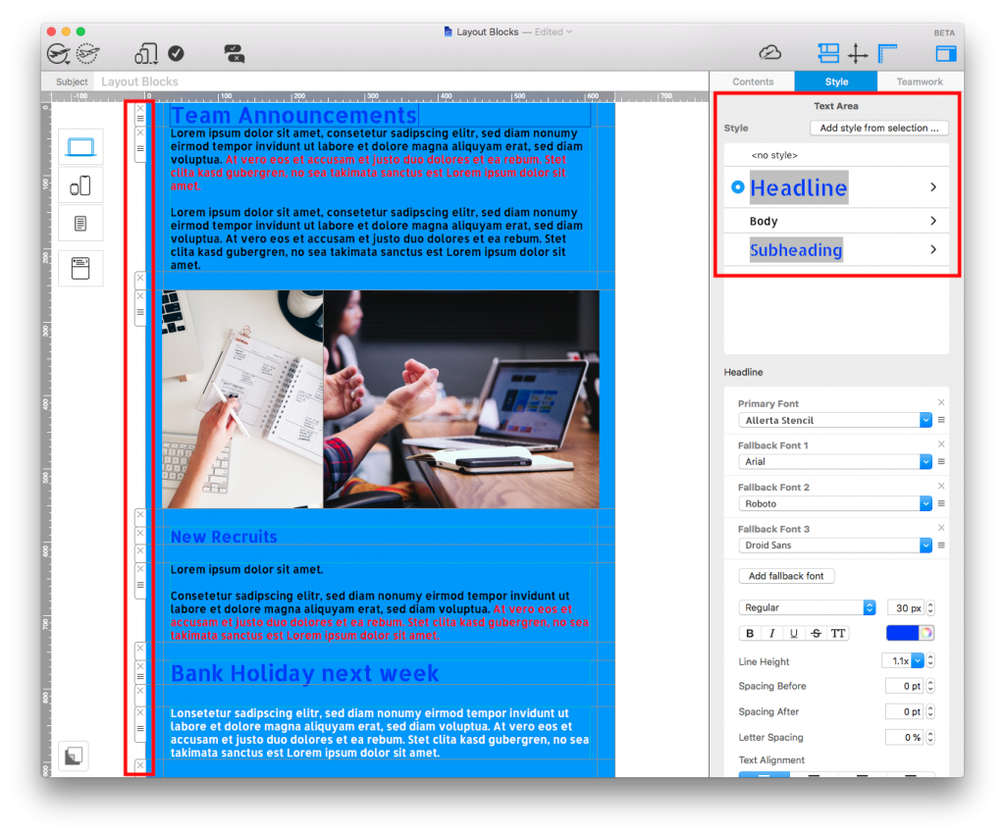Click the Spacing Before value field
This screenshot has width=1005, height=836.
(x=904, y=686)
